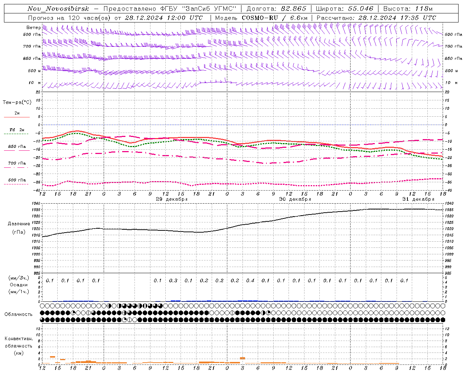
Task: Select the 'Долгота: 82.865' longitude value
Action: tap(276, 9)
